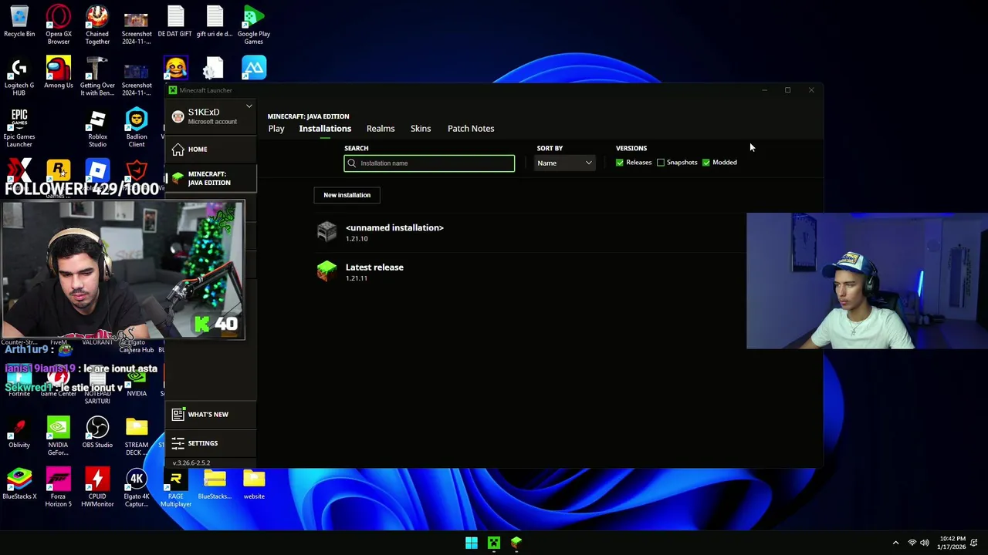Open the Sort By Name dropdown
Viewport: 988px width, 555px height.
[x=565, y=163]
